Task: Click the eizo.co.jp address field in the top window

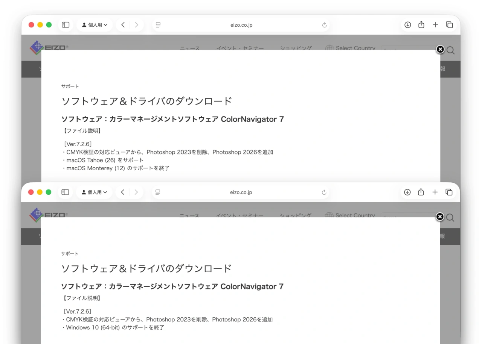Action: 241,25
